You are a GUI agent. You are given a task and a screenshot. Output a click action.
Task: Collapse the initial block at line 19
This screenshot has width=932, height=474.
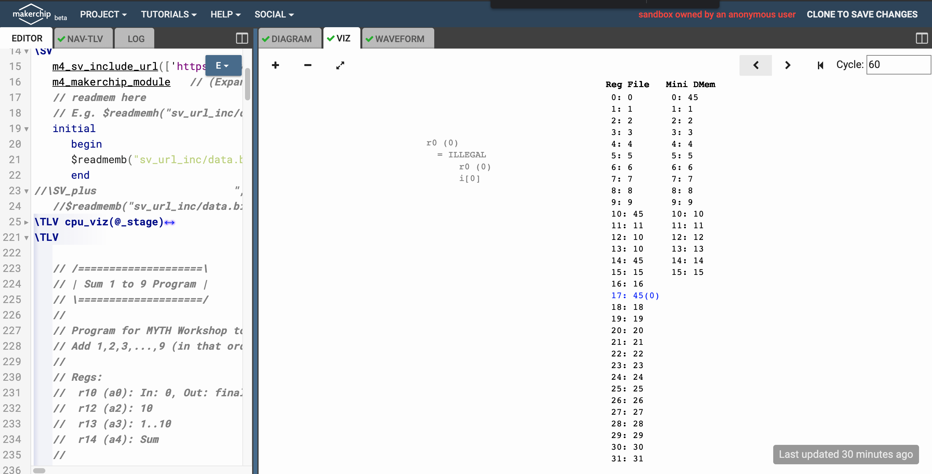(27, 129)
